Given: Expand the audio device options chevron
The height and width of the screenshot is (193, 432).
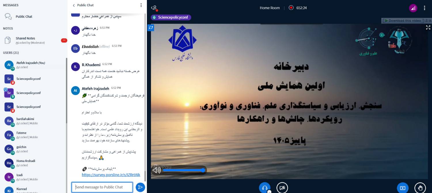Looking at the screenshot, I should tap(269, 191).
